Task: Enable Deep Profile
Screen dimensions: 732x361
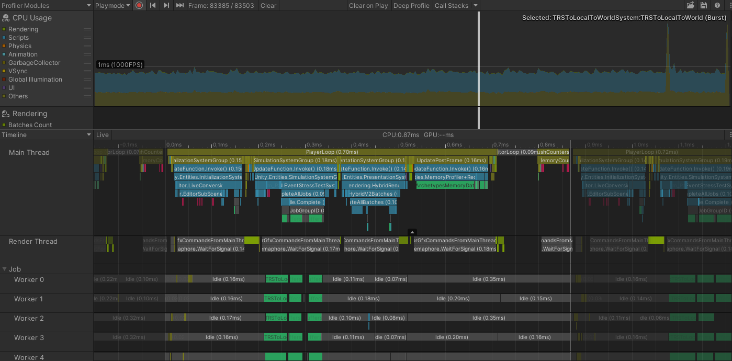Action: [412, 5]
